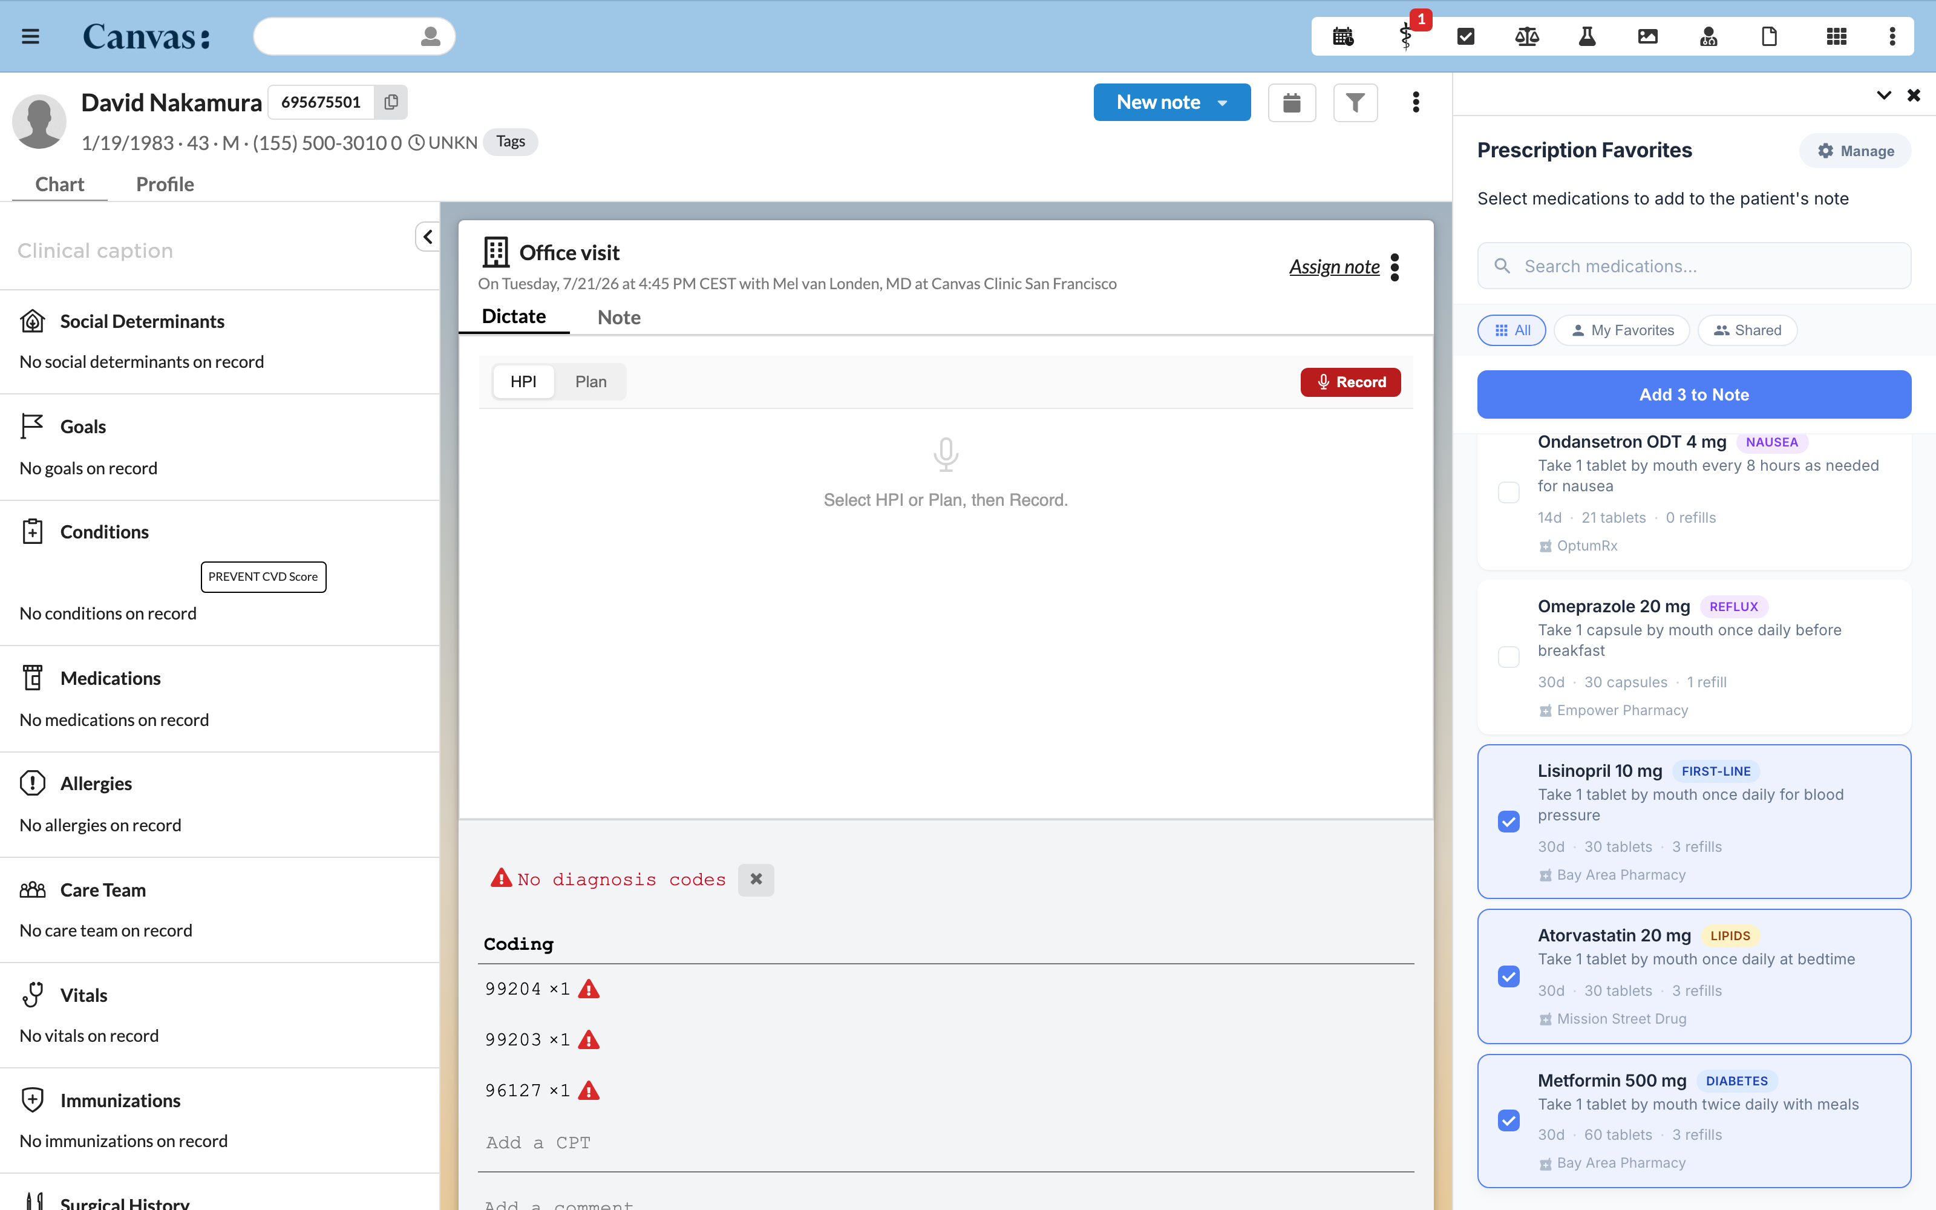Click the Lisinopril 10 mg medication name
Viewport: 1936px width, 1210px height.
1600,771
